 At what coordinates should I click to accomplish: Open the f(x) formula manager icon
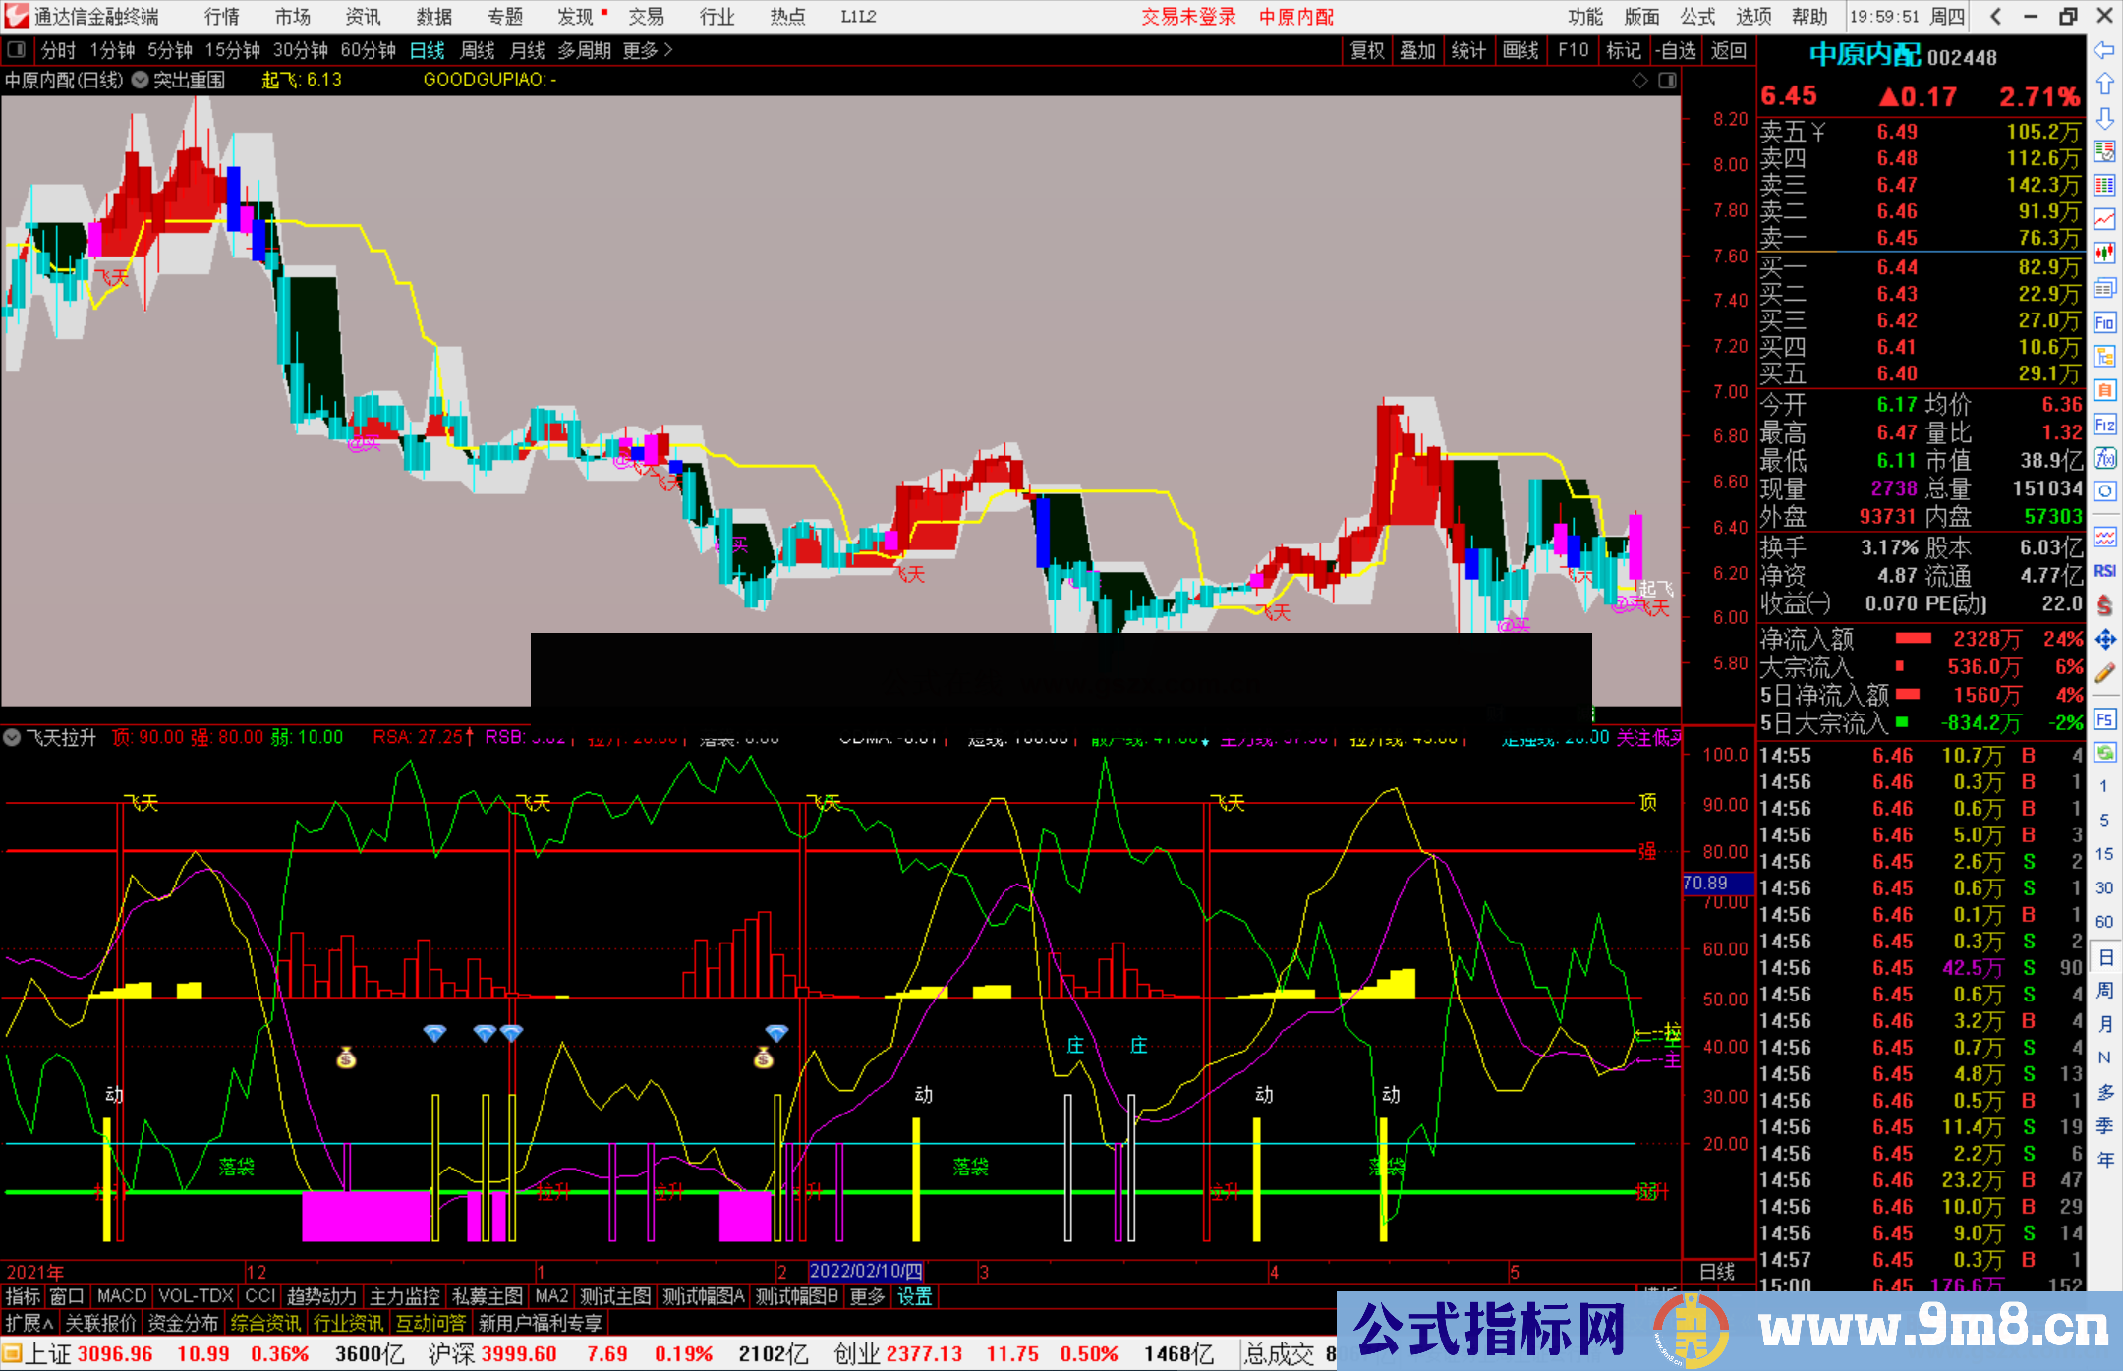click(2104, 458)
